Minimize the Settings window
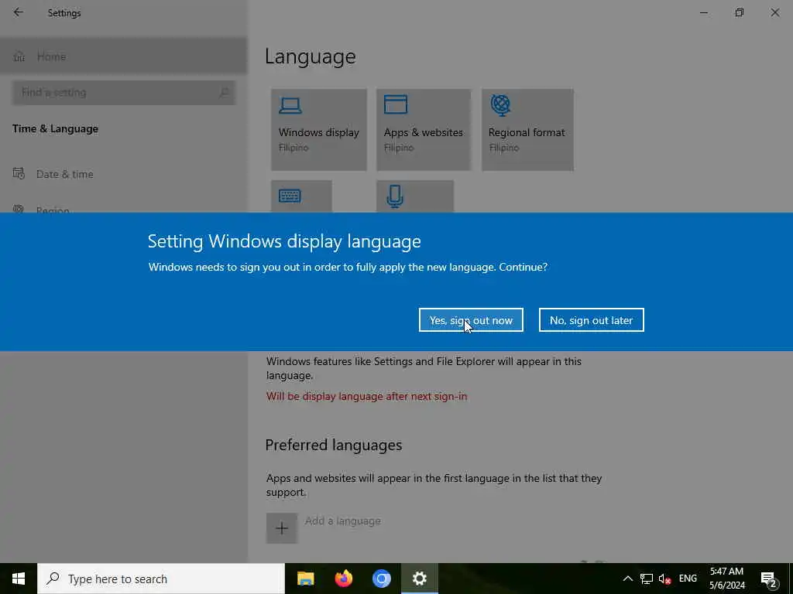The width and height of the screenshot is (793, 594). click(703, 12)
